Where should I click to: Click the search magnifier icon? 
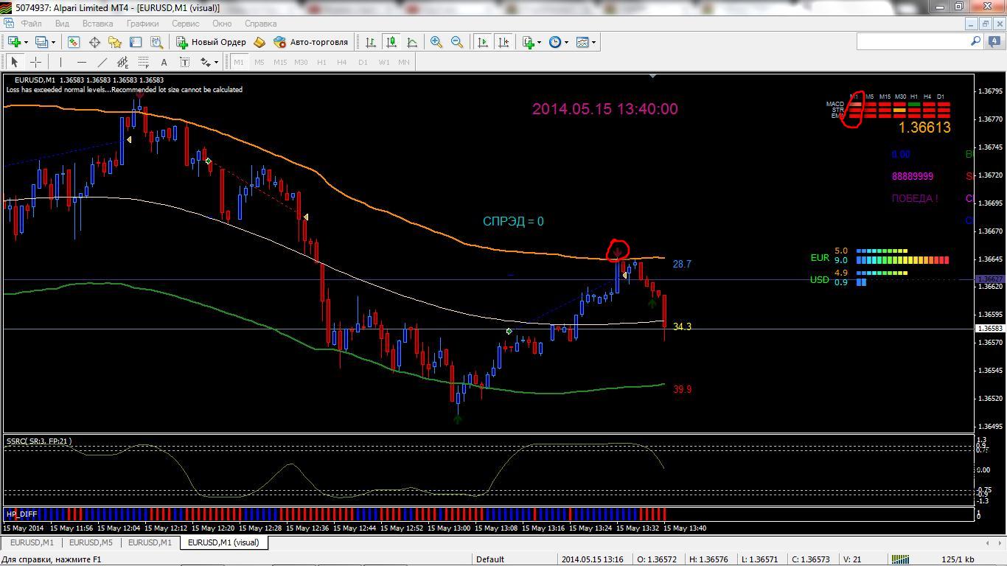pyautogui.click(x=975, y=41)
